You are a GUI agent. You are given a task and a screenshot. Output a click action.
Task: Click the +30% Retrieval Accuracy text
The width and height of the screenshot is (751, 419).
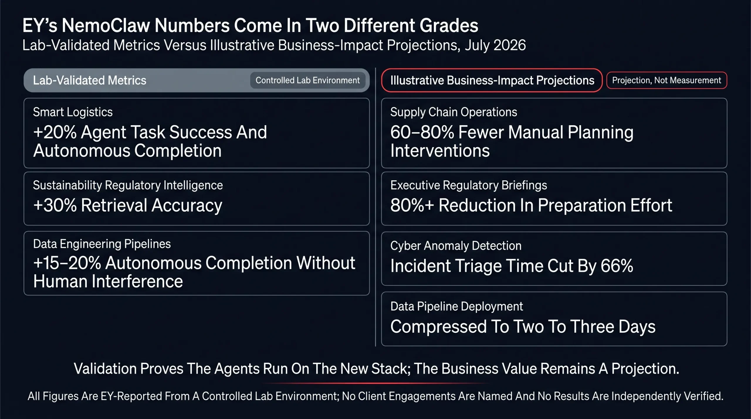(x=128, y=205)
